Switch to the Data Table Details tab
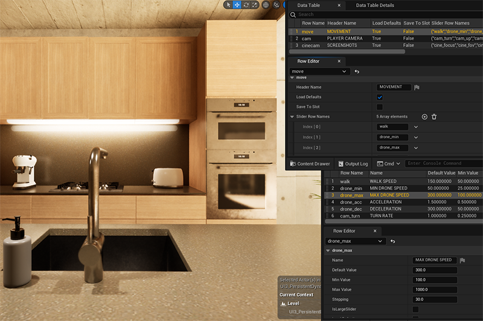483x321 pixels. [374, 5]
